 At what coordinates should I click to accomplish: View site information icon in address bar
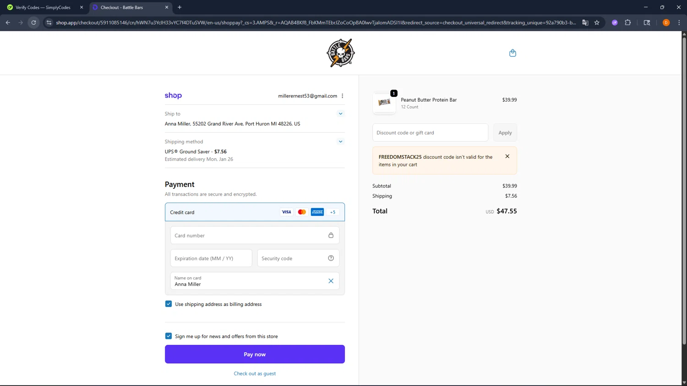(49, 22)
